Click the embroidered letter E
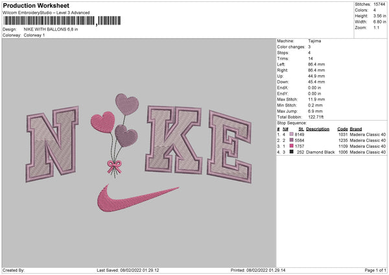Viewport: 389px width, 275px height. 228,147
